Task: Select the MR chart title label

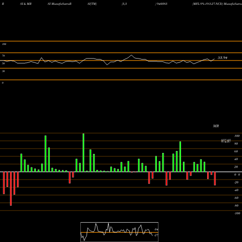Action: coord(216,126)
